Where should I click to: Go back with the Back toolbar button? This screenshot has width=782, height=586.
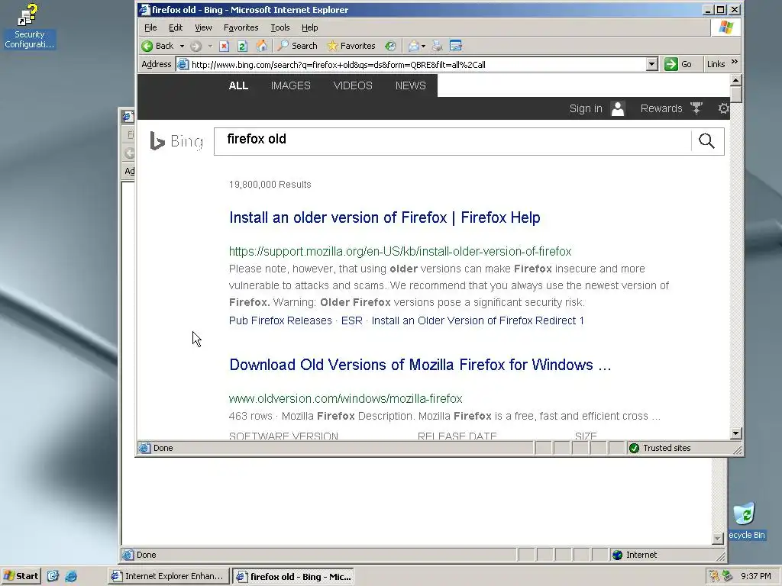click(157, 46)
